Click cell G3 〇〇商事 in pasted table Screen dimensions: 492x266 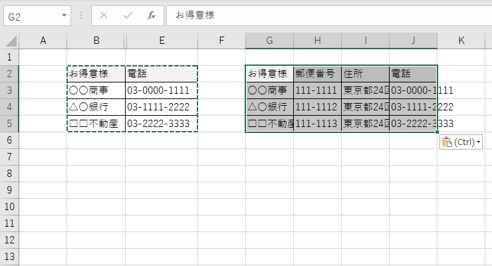[x=269, y=90]
